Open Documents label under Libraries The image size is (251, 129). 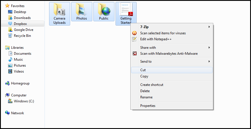point(22,53)
